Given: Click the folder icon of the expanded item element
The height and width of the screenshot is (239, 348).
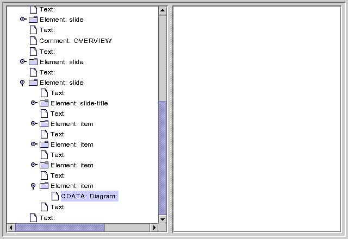Looking at the screenshot, I should tap(44, 186).
